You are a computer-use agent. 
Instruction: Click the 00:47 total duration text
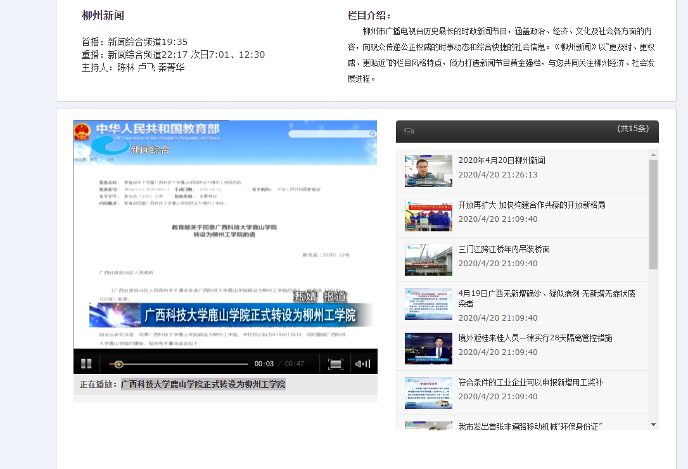pyautogui.click(x=295, y=364)
